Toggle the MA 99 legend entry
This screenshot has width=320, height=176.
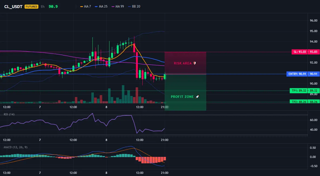[118, 6]
